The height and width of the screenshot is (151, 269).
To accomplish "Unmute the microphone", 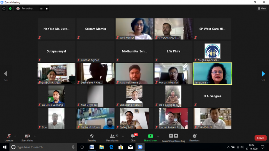I will 9,138.
